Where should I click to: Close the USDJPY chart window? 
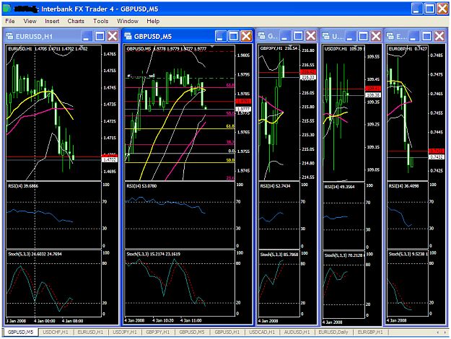[376, 36]
